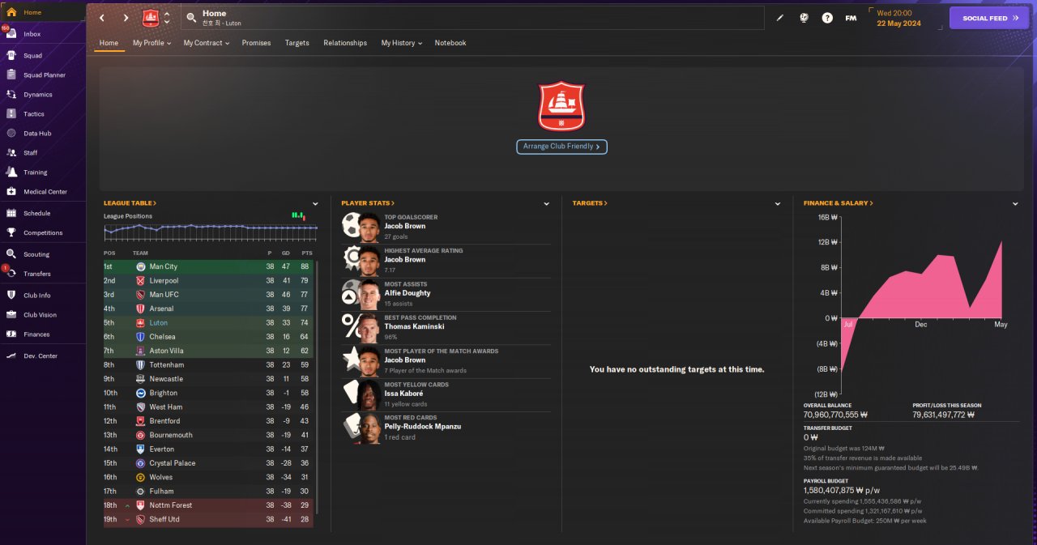Click the Schedule calendar icon
This screenshot has width=1037, height=545.
coord(11,214)
